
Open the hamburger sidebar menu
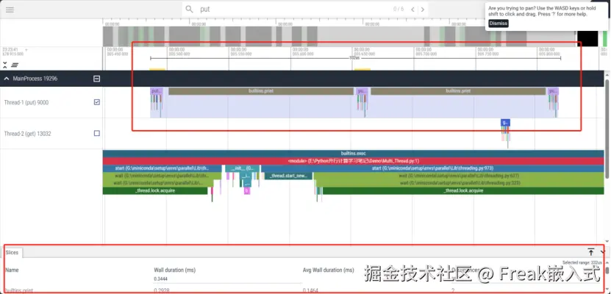click(10, 10)
